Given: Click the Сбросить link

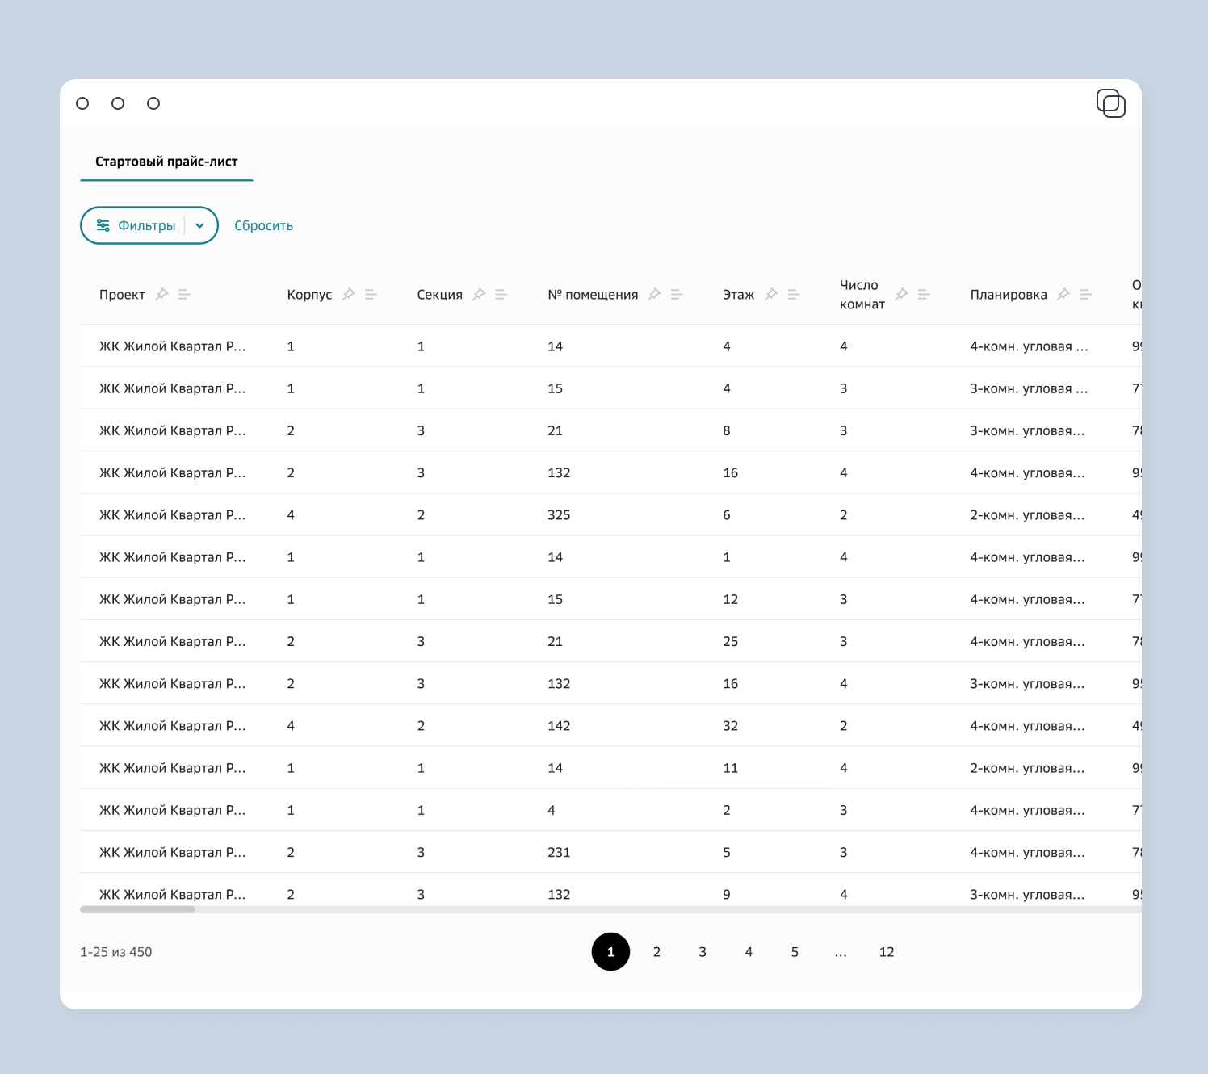Looking at the screenshot, I should tap(263, 225).
